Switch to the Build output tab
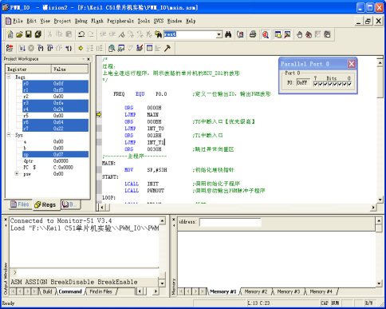The width and height of the screenshot is (386, 309). coord(47,291)
